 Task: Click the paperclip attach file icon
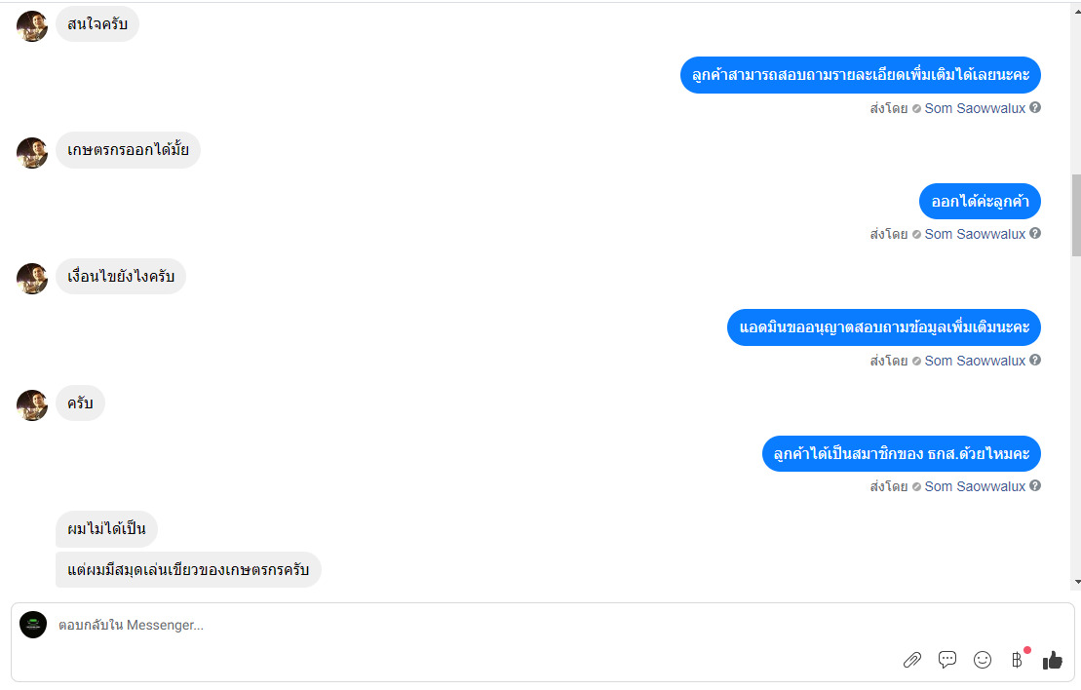pos(912,661)
